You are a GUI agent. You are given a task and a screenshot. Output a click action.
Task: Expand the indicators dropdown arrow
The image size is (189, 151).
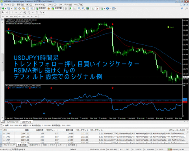coord(104,9)
